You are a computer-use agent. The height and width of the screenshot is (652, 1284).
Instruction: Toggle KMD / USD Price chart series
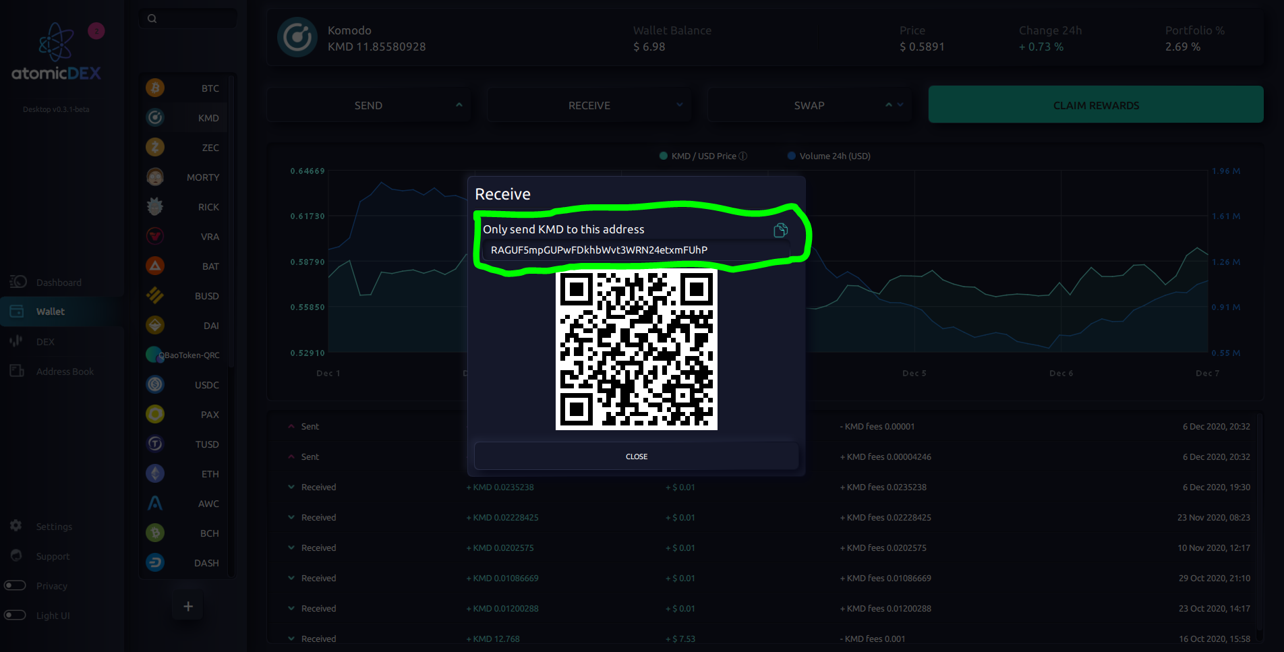[x=703, y=156]
